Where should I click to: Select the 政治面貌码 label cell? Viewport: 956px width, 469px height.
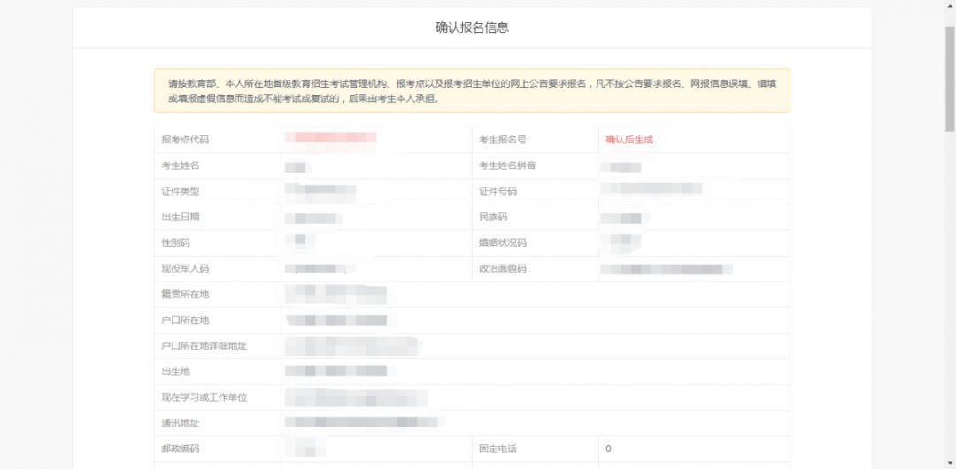point(536,268)
